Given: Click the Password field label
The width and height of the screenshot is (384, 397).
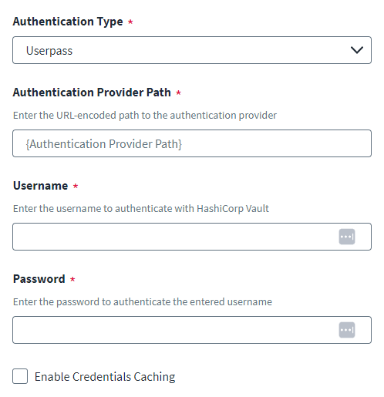Looking at the screenshot, I should (x=39, y=279).
